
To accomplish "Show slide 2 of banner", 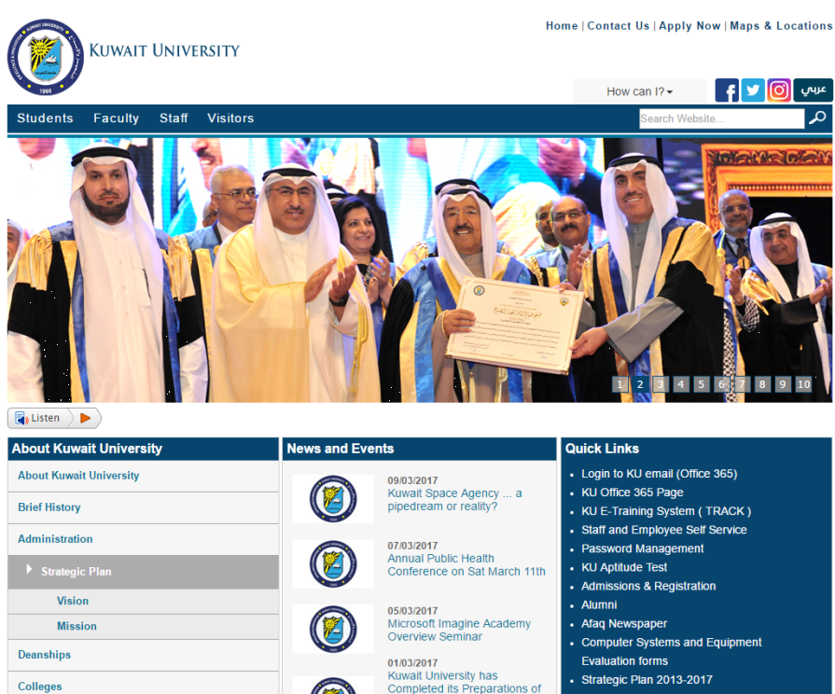I will click(x=640, y=384).
